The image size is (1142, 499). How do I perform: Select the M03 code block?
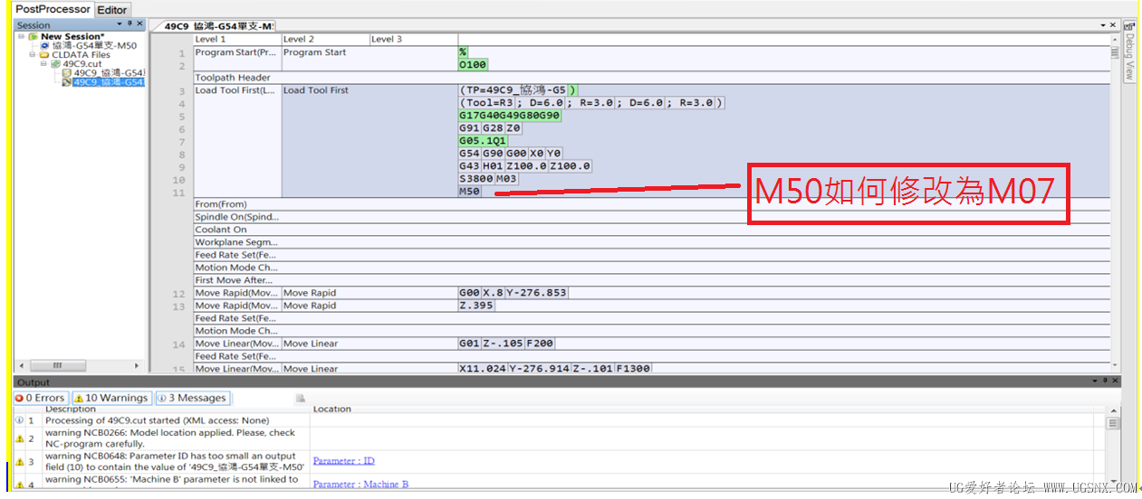pyautogui.click(x=506, y=179)
